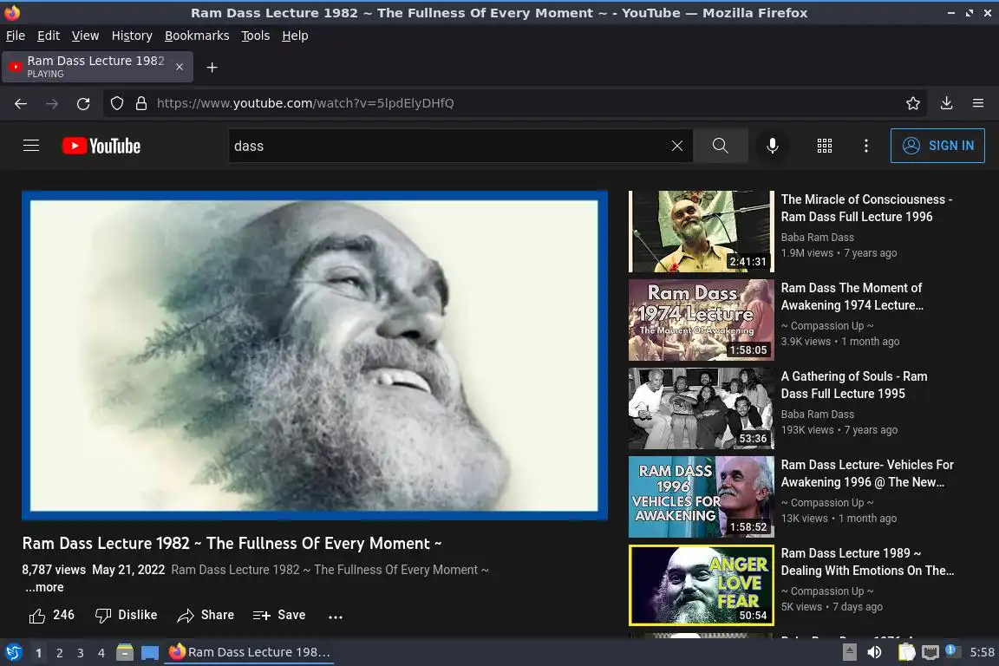This screenshot has height=666, width=999.
Task: Click Baba Ram Dass channel under Miracle video
Action: pyautogui.click(x=818, y=237)
